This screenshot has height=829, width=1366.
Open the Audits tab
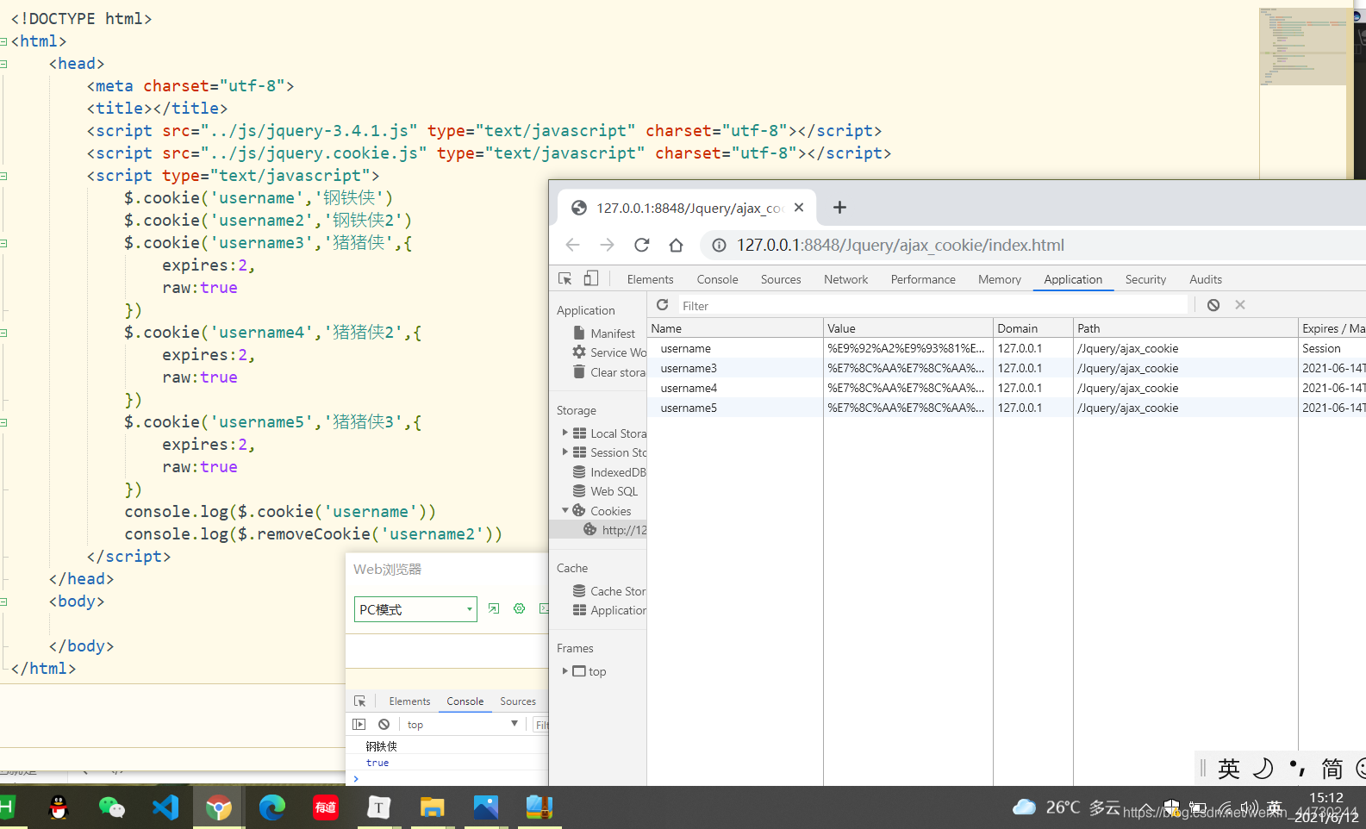1206,279
